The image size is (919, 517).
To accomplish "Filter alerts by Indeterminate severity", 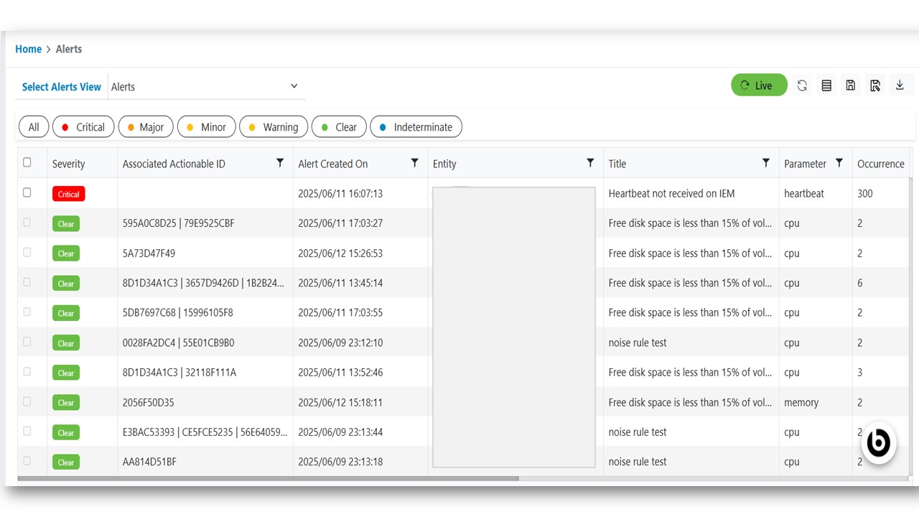I will [x=416, y=127].
